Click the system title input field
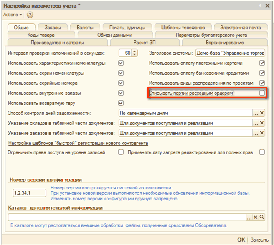This screenshot has height=245, width=274. click(x=230, y=53)
